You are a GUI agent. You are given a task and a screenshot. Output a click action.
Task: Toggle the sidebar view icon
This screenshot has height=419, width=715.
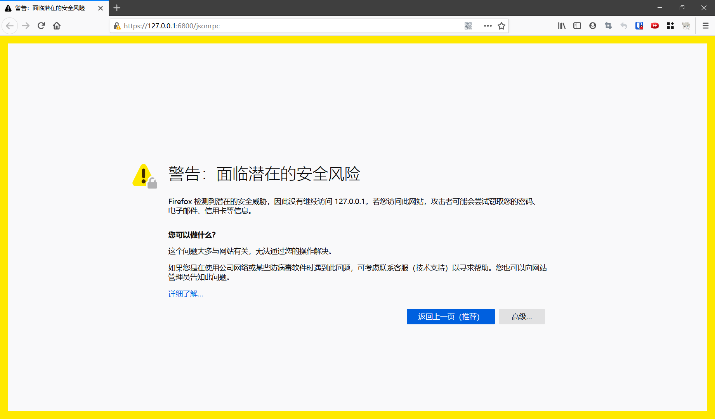coord(577,26)
